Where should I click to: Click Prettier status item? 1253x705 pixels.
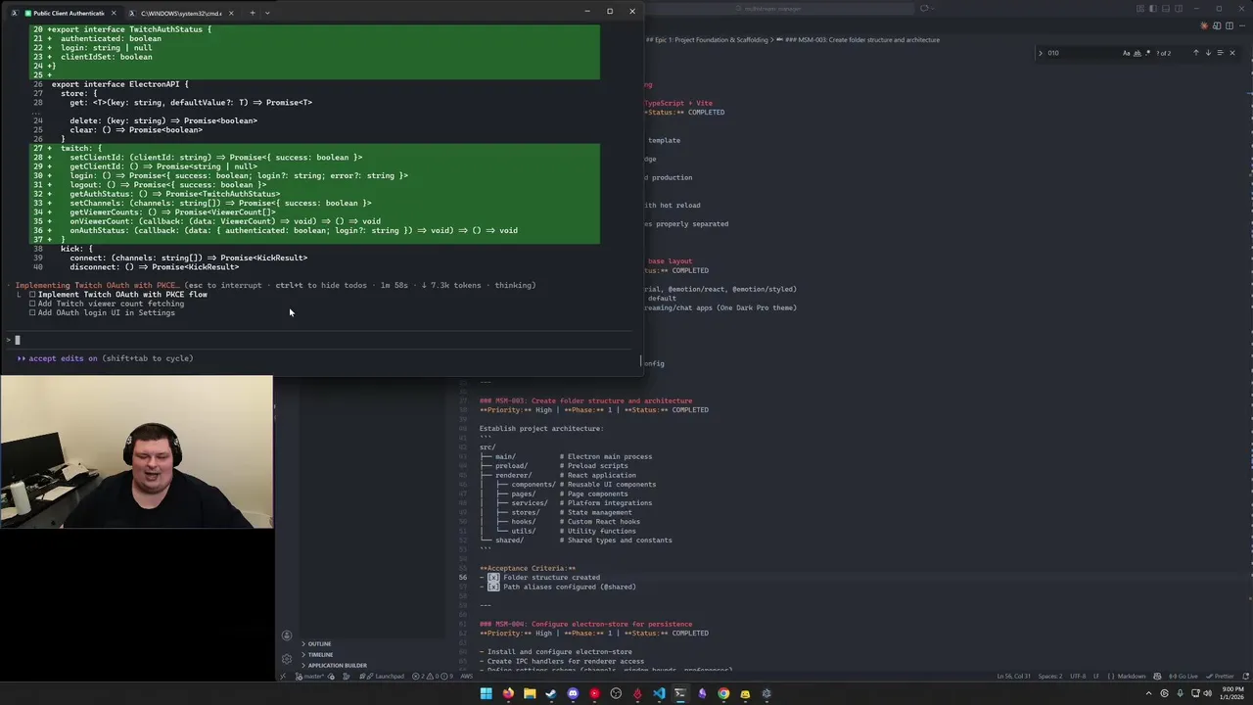tap(1220, 677)
